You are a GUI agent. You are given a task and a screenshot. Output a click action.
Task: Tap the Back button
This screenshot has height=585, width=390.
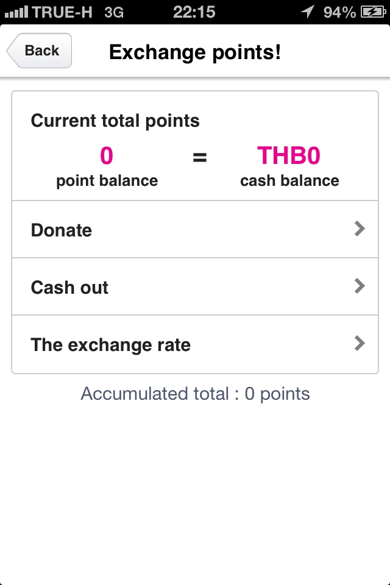(39, 51)
